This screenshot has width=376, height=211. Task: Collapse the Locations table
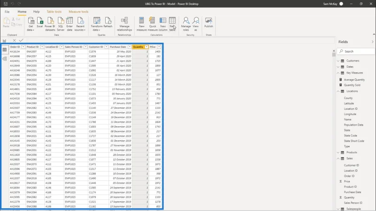pyautogui.click(x=338, y=91)
